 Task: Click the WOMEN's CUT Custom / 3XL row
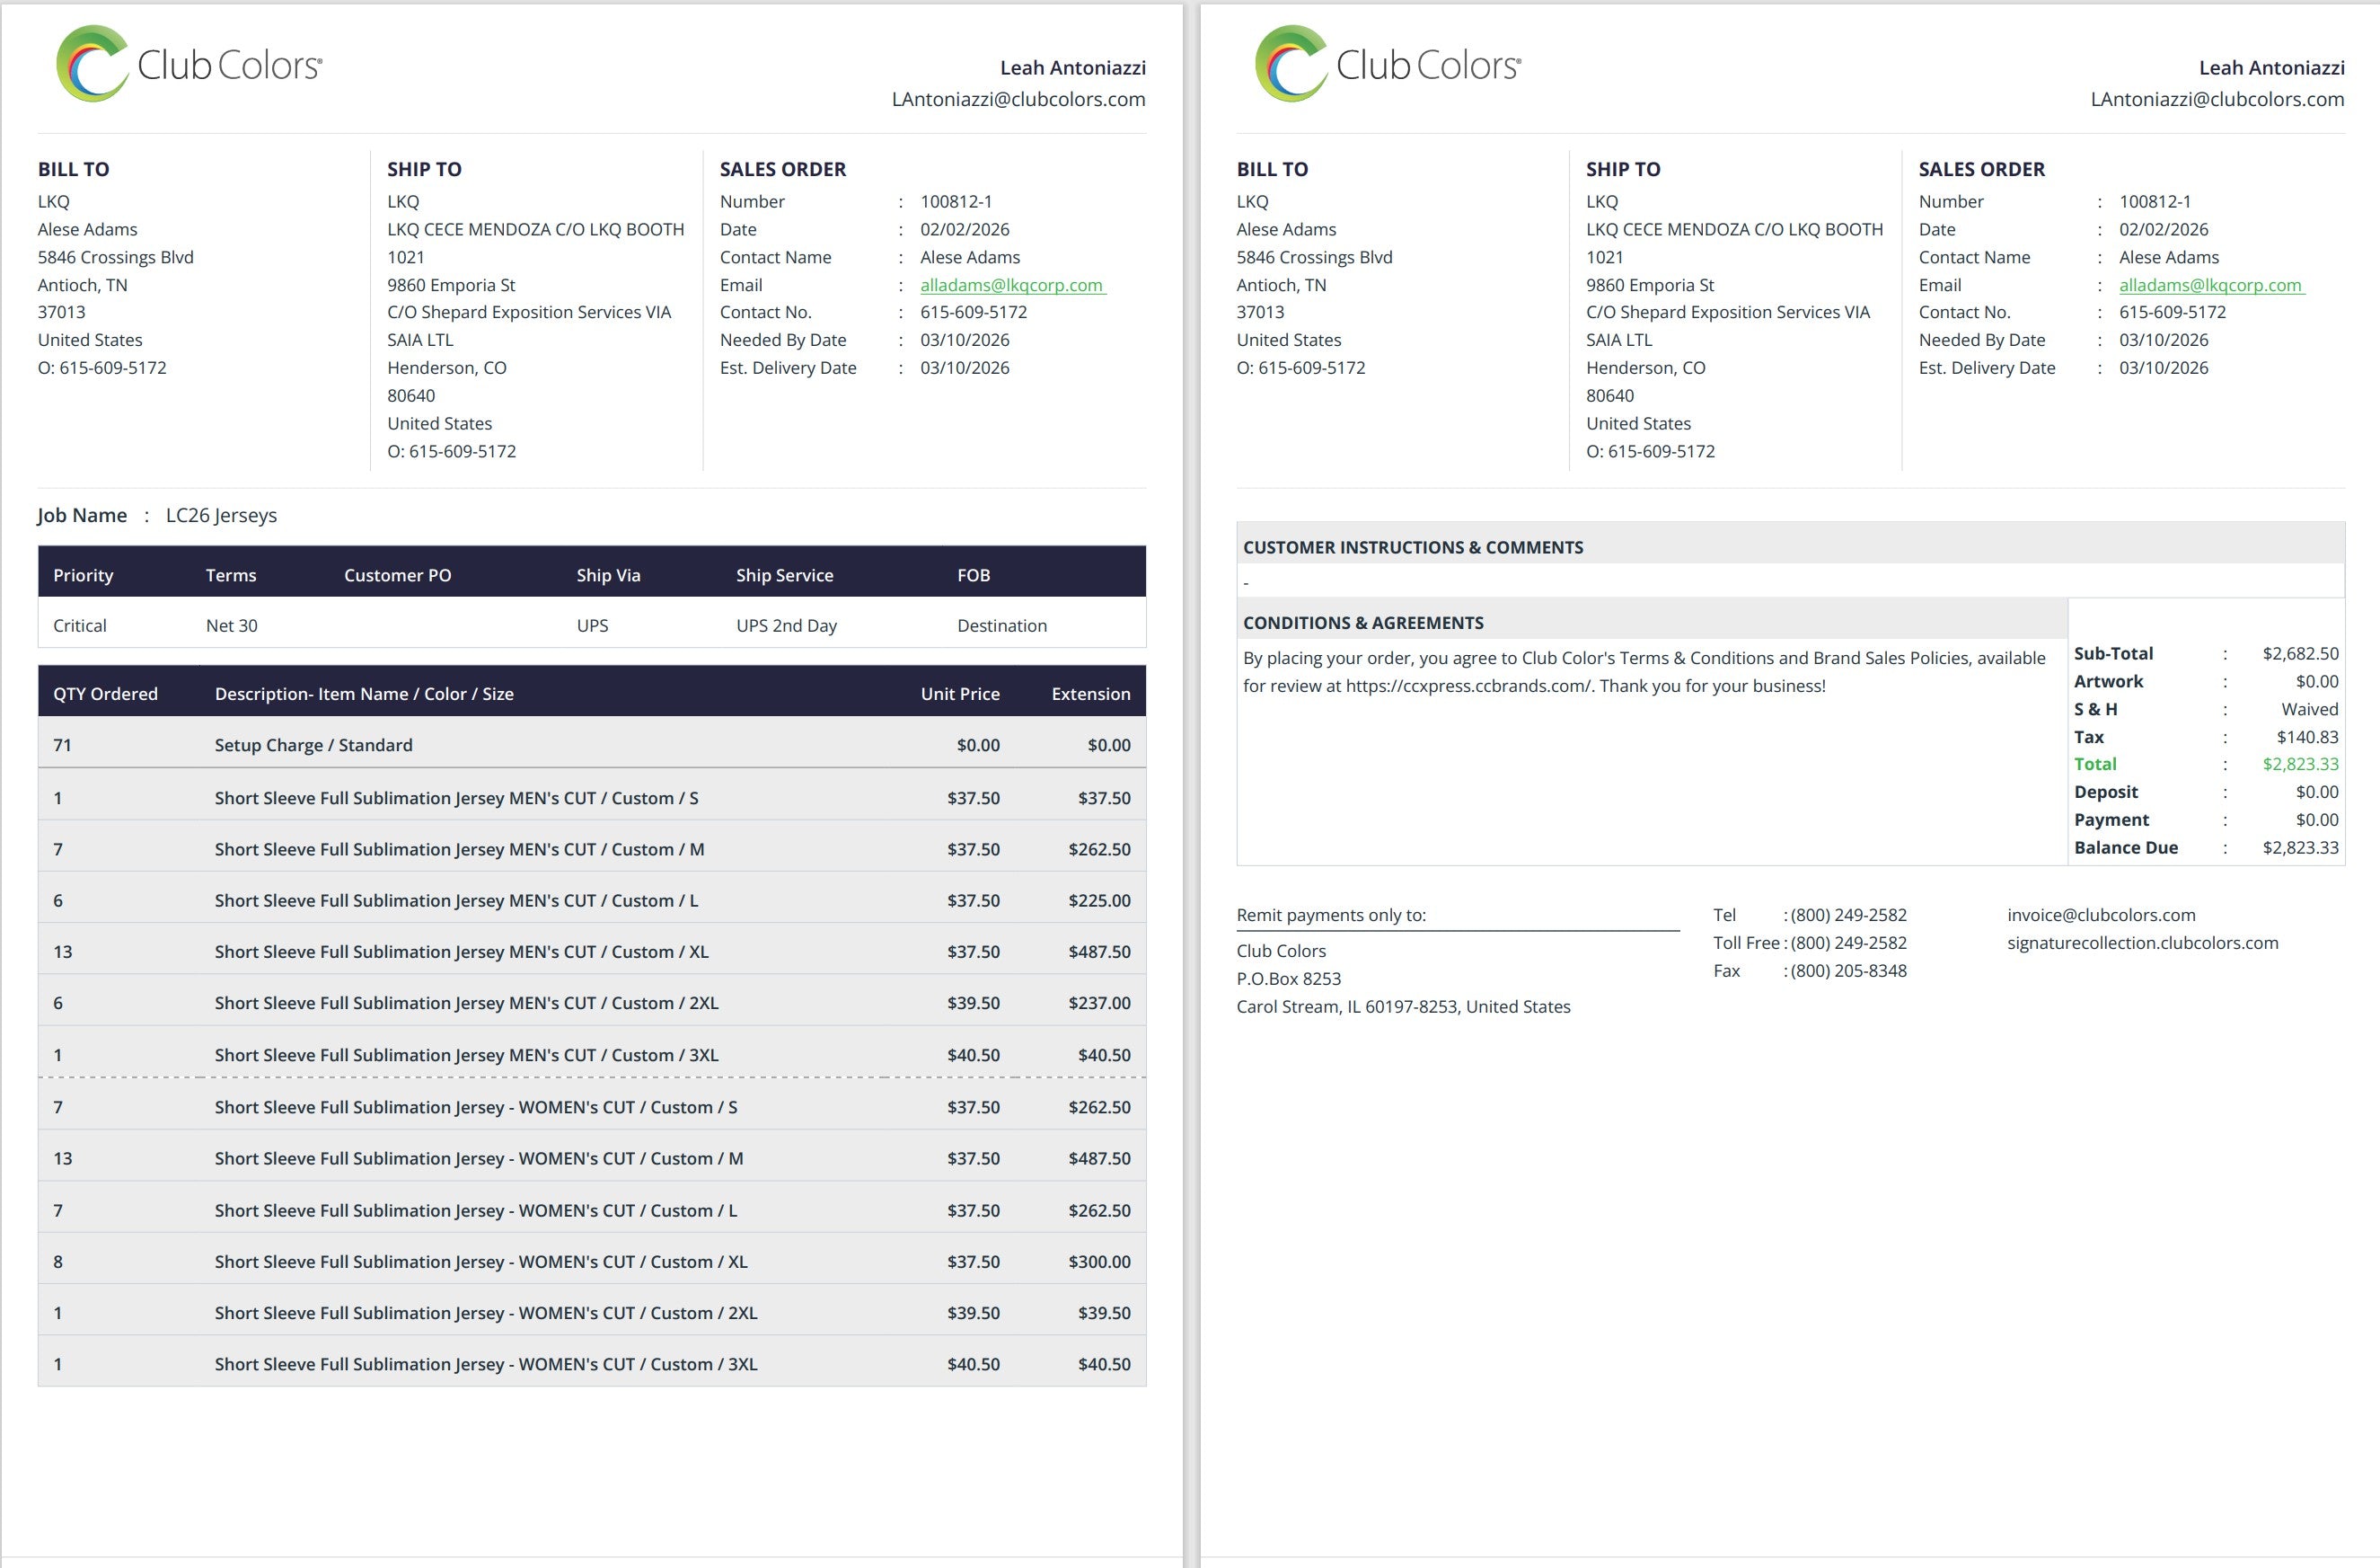tap(485, 1364)
